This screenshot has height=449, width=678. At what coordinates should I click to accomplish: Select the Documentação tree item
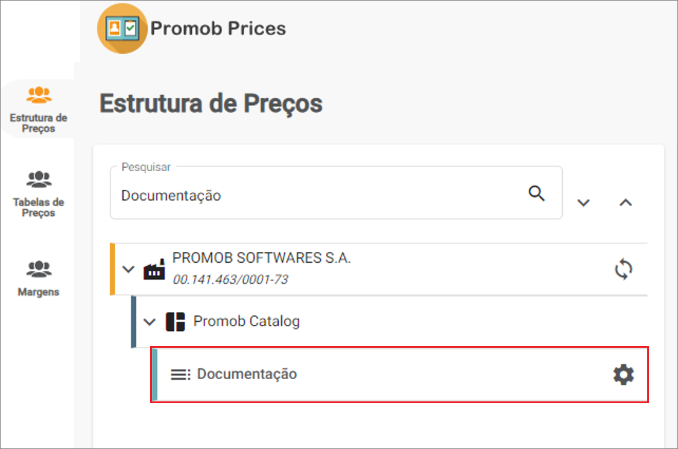[399, 374]
